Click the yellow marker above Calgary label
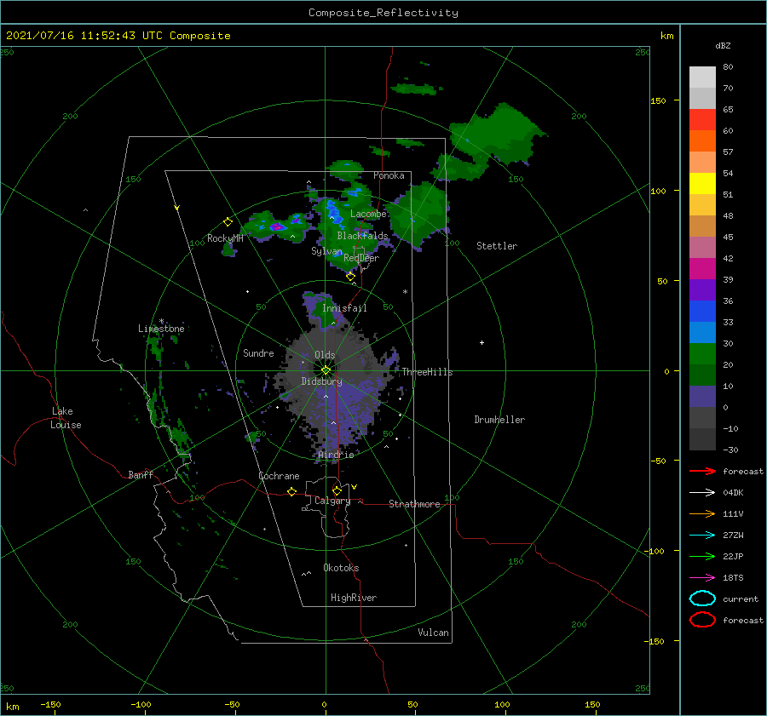Image resolution: width=767 pixels, height=716 pixels. coord(337,490)
